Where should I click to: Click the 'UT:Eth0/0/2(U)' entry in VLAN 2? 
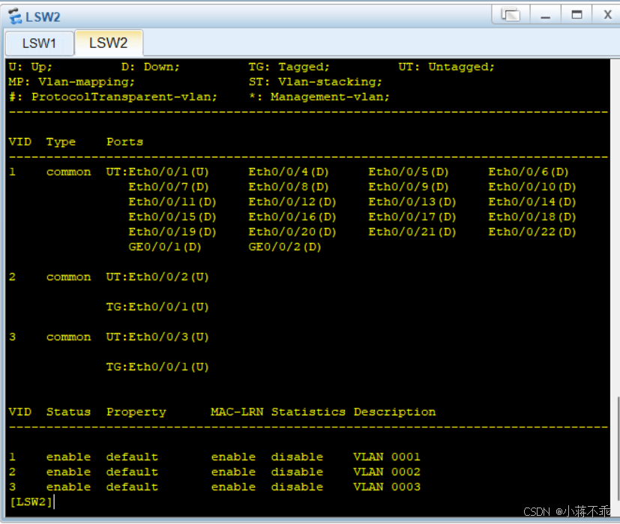click(x=157, y=277)
